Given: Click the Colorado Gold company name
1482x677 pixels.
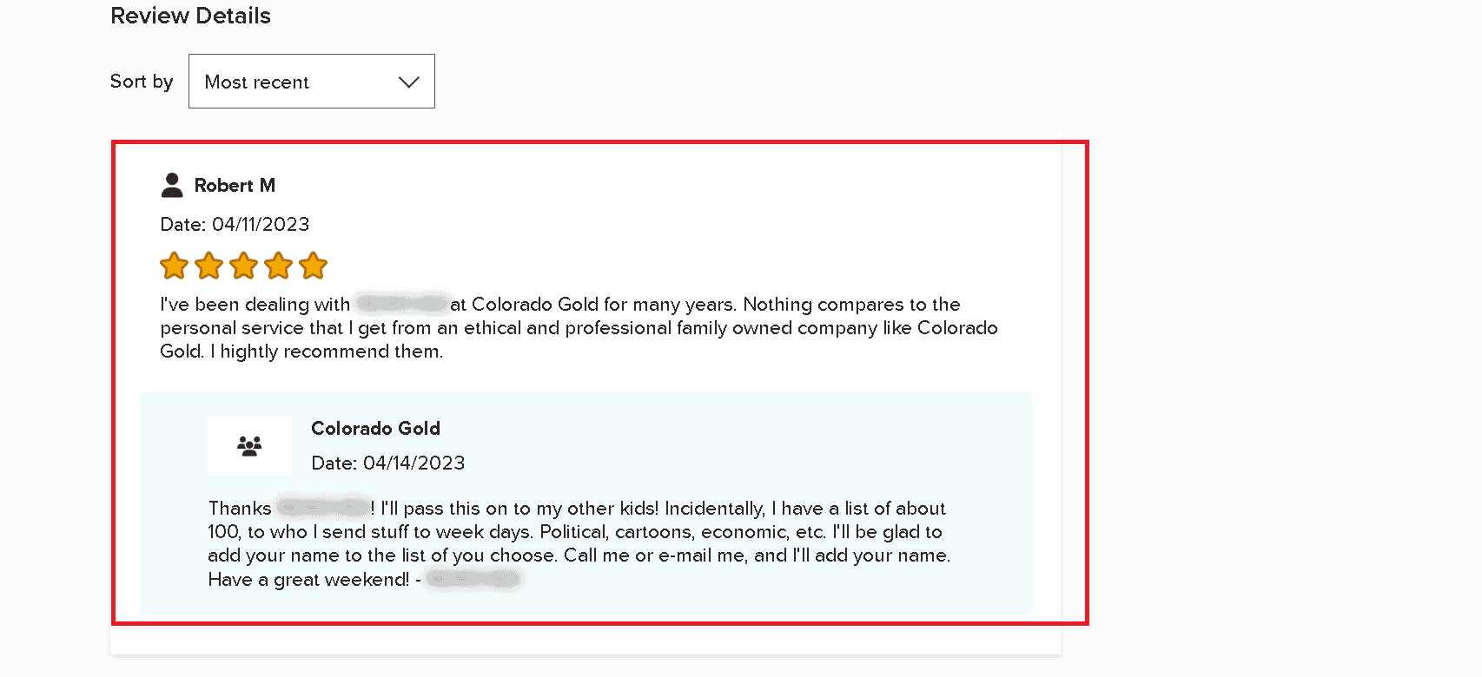Looking at the screenshot, I should click(375, 428).
